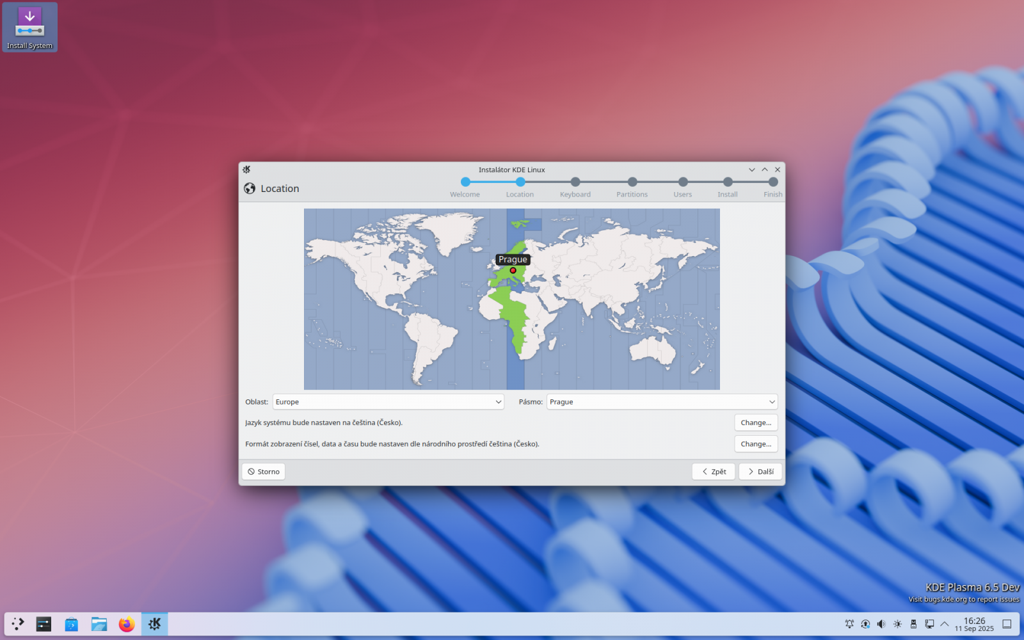Click the 'Jazyk systému bude nastaven' text

[x=324, y=422]
